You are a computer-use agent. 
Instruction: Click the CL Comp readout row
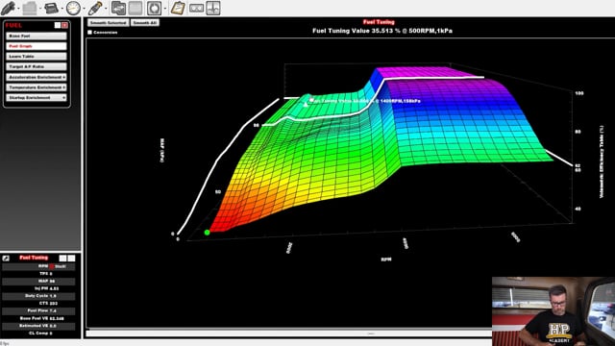[x=38, y=334]
